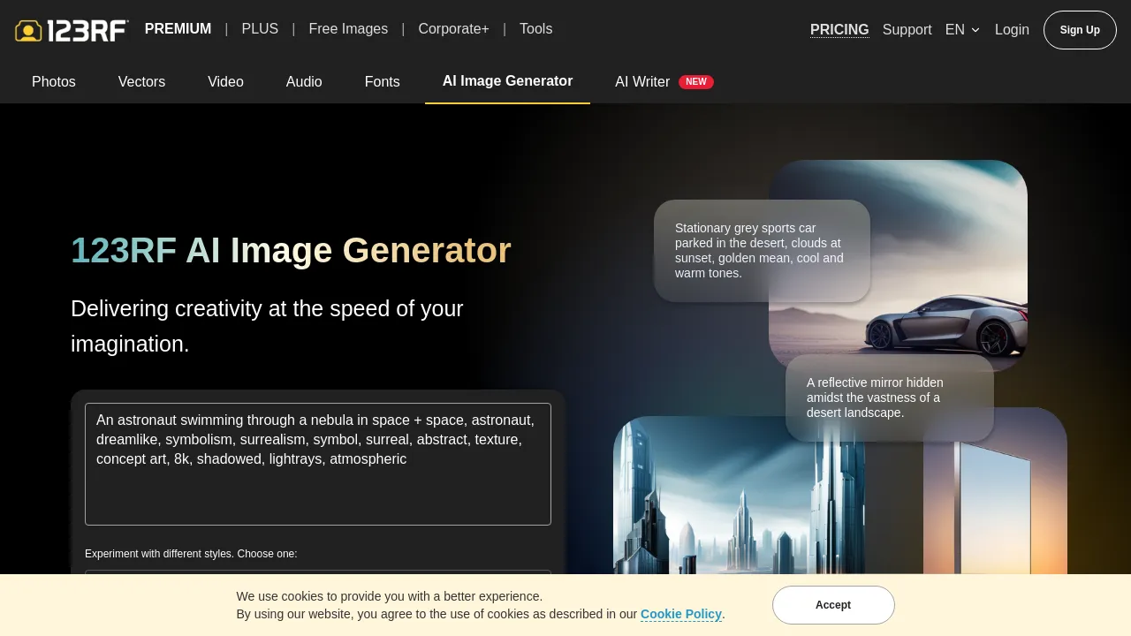Open the PREMIUM menu item
This screenshot has width=1131, height=636.
tap(178, 28)
